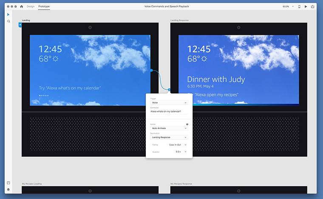Change the Ease In-Out easing dropdown
The width and height of the screenshot is (323, 199).
pyautogui.click(x=178, y=145)
